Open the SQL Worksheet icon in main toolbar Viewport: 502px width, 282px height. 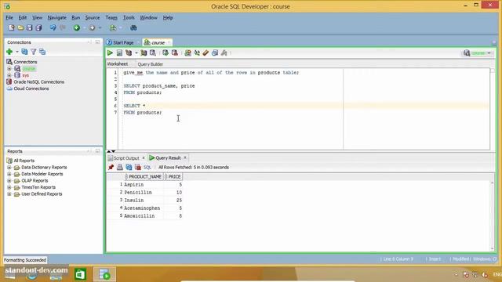click(x=113, y=28)
